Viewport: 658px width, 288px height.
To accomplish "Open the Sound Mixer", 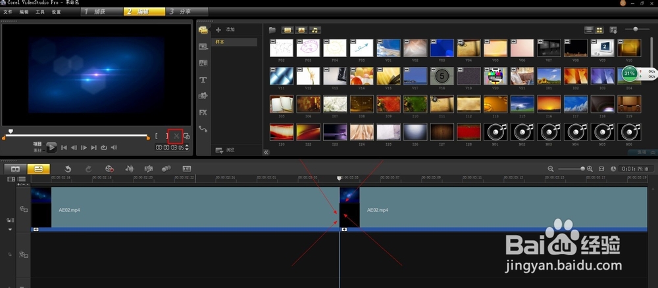I will pyautogui.click(x=130, y=169).
